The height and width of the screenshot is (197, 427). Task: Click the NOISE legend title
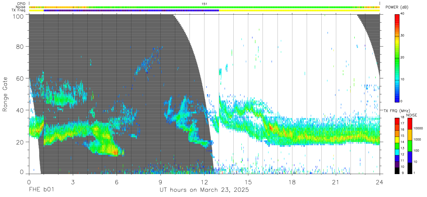[411, 115]
